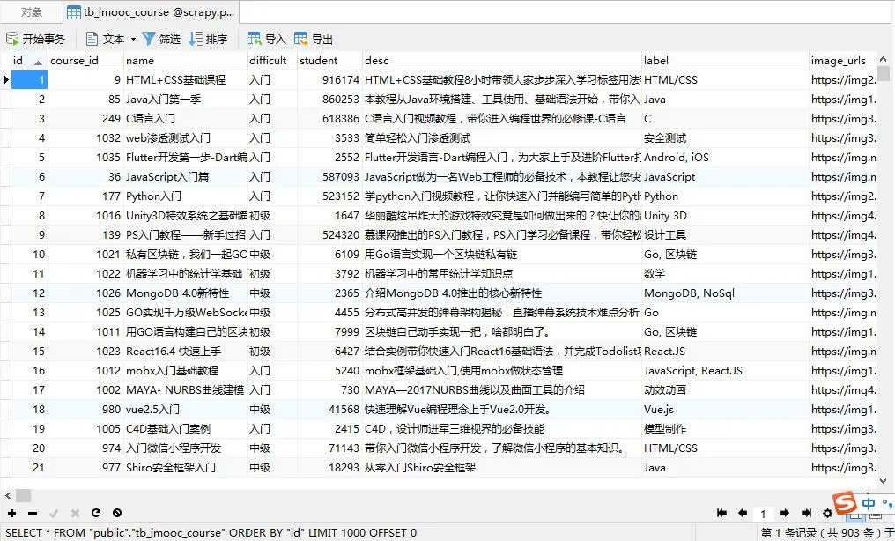The height and width of the screenshot is (541, 895).
Task: Sort by the id column header
Action: click(x=28, y=61)
